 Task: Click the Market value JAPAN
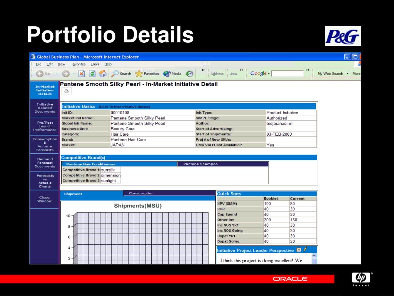coord(118,145)
